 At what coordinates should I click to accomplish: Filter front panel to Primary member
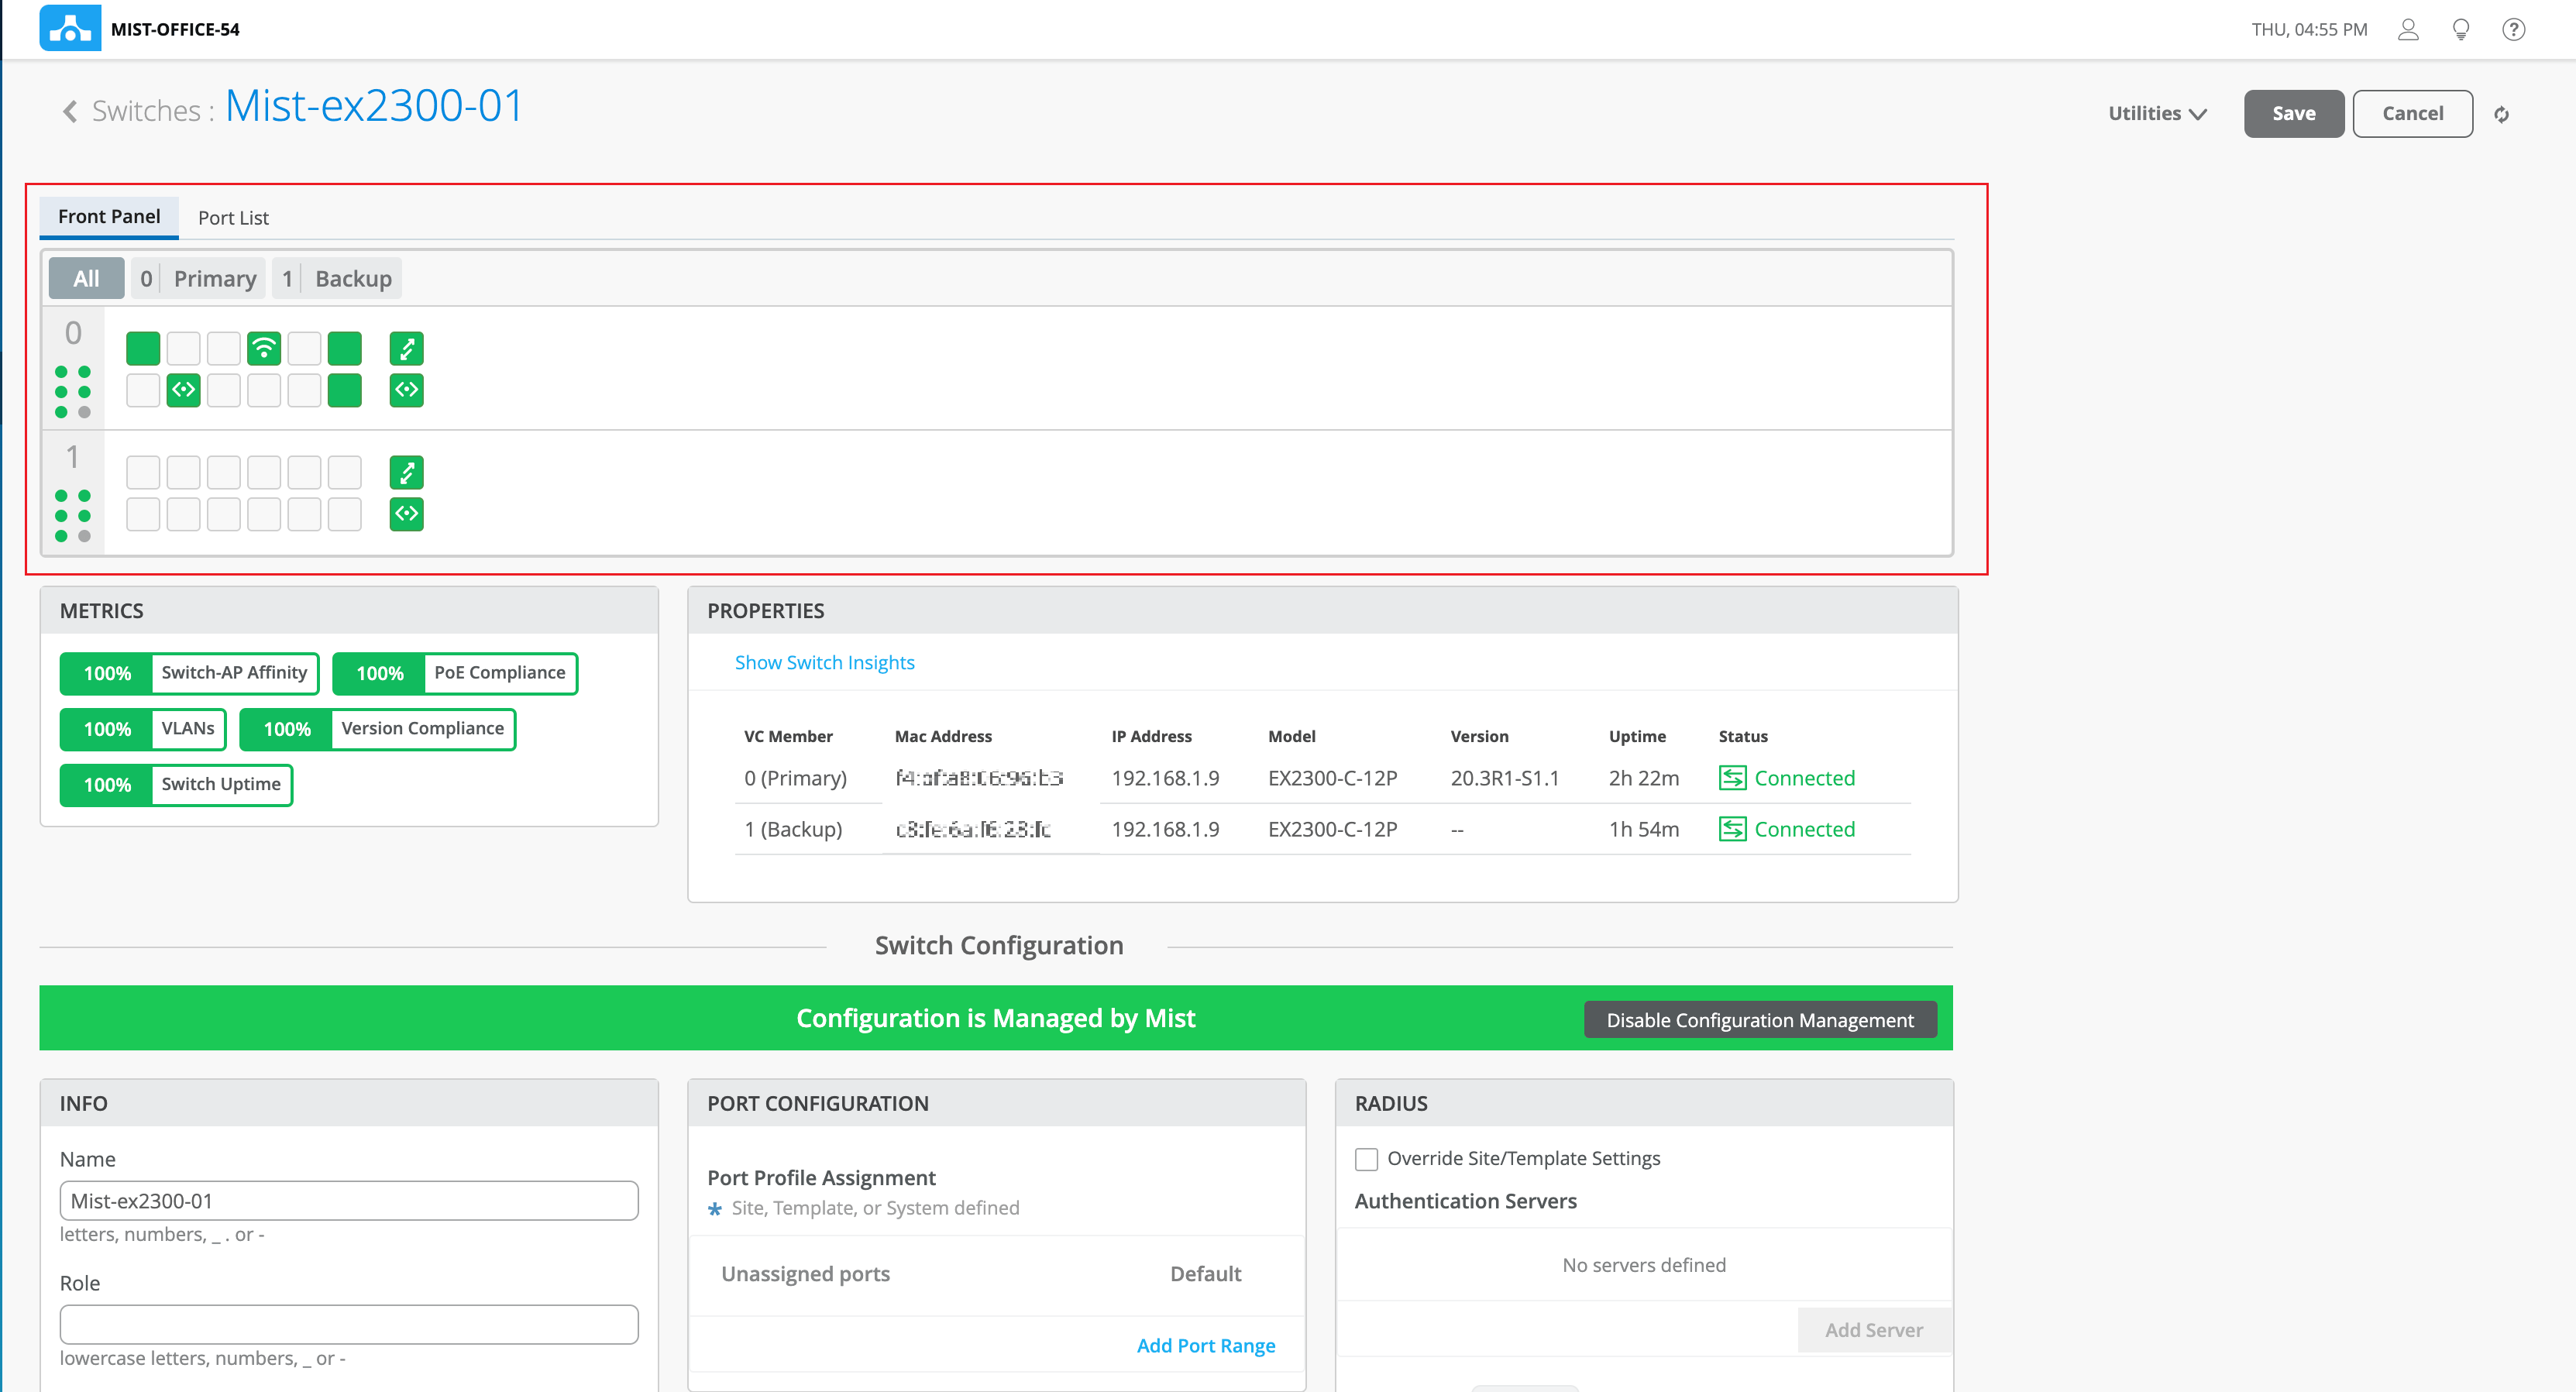[x=199, y=279]
